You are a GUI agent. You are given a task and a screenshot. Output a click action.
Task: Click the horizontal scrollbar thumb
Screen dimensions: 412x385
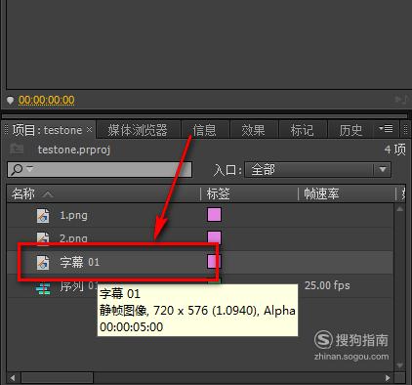pyautogui.click(x=58, y=378)
